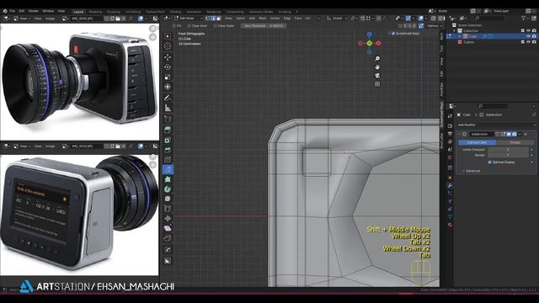Toggle the Optimal Display checkbox
539x303 pixels.
(x=489, y=162)
